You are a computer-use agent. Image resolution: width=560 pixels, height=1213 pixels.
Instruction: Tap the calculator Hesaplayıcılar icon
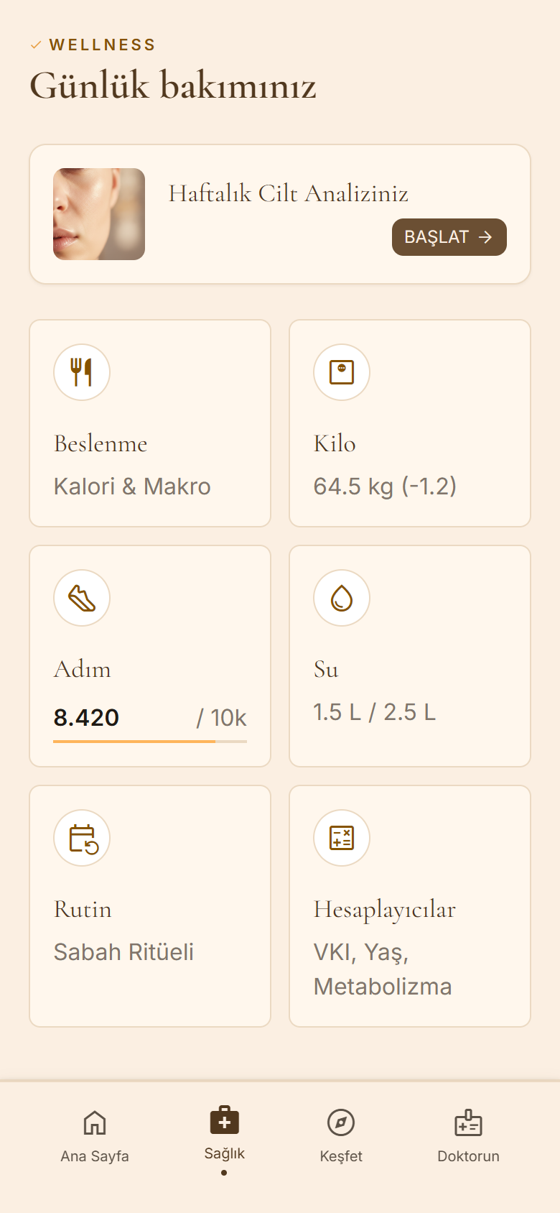tap(342, 838)
